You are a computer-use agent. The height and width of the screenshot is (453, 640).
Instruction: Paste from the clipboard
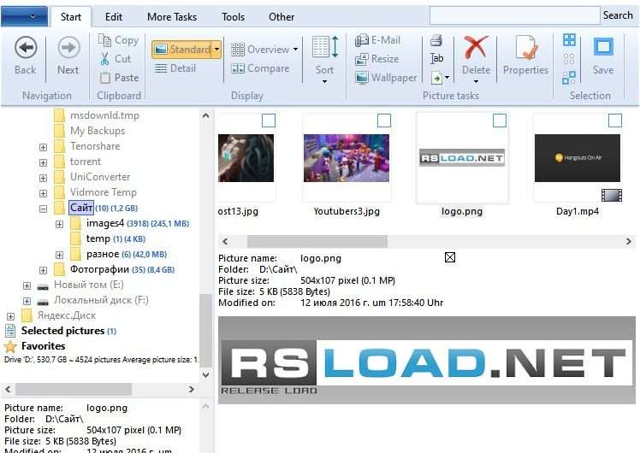pyautogui.click(x=119, y=78)
